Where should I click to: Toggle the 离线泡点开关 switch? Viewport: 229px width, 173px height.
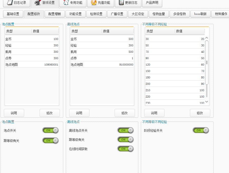coord(125,130)
